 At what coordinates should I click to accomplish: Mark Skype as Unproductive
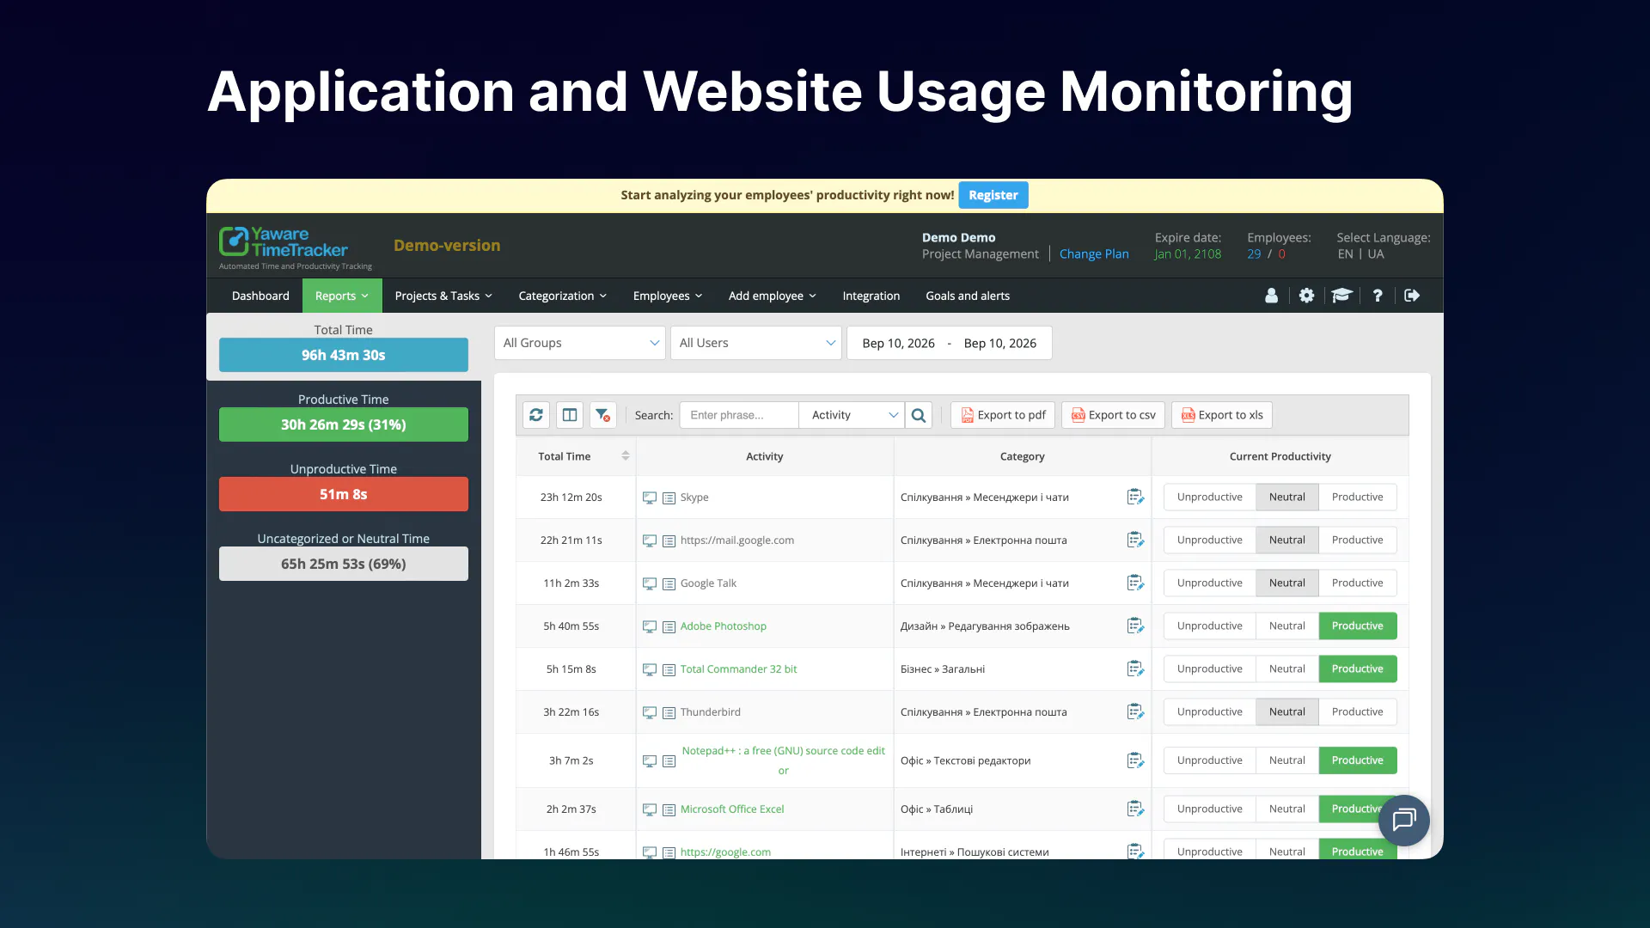coord(1209,497)
